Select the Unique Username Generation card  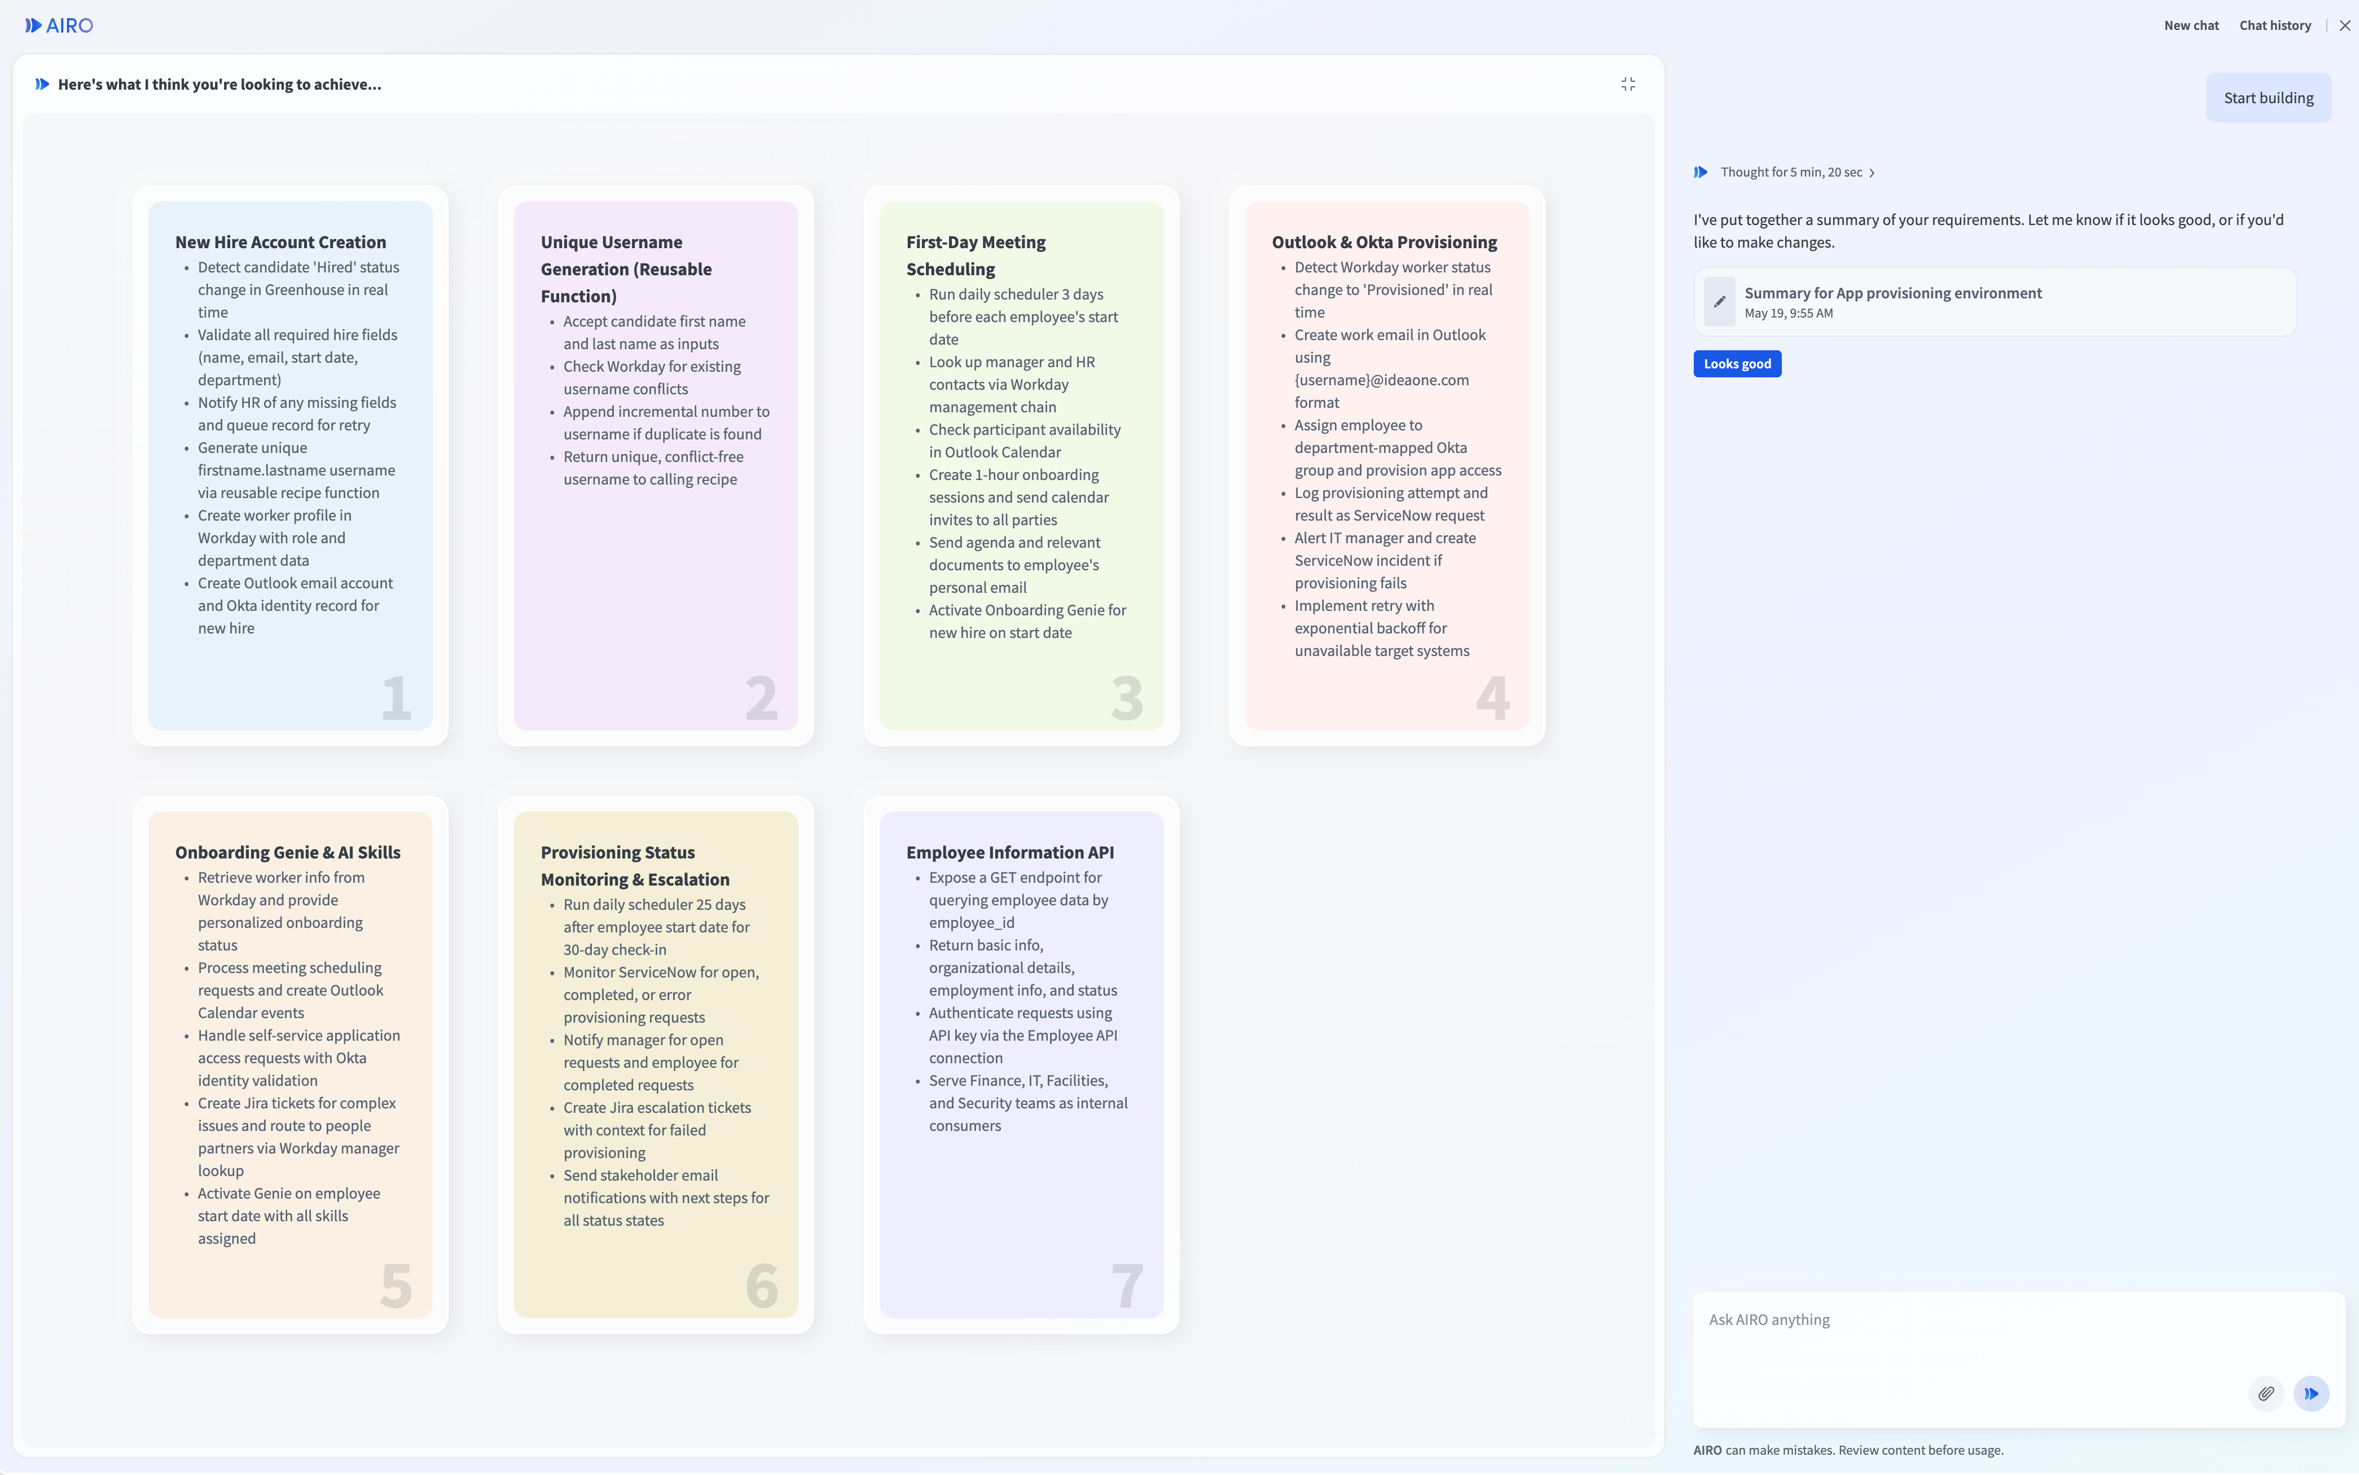[656, 465]
